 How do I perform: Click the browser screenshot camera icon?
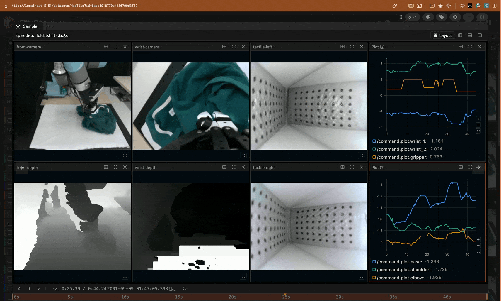coord(419,6)
